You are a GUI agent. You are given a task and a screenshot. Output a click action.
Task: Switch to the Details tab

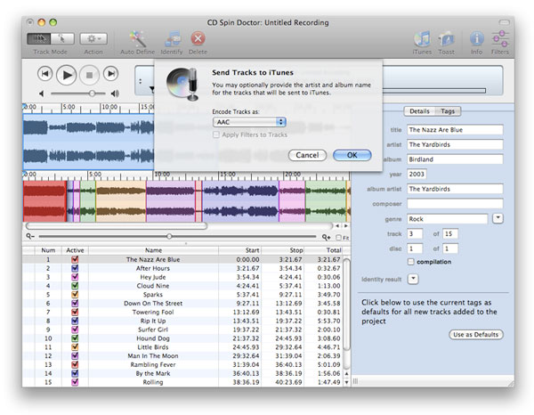click(x=419, y=111)
